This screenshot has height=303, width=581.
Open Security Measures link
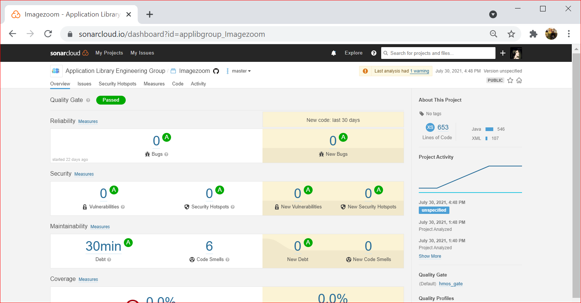click(x=84, y=174)
